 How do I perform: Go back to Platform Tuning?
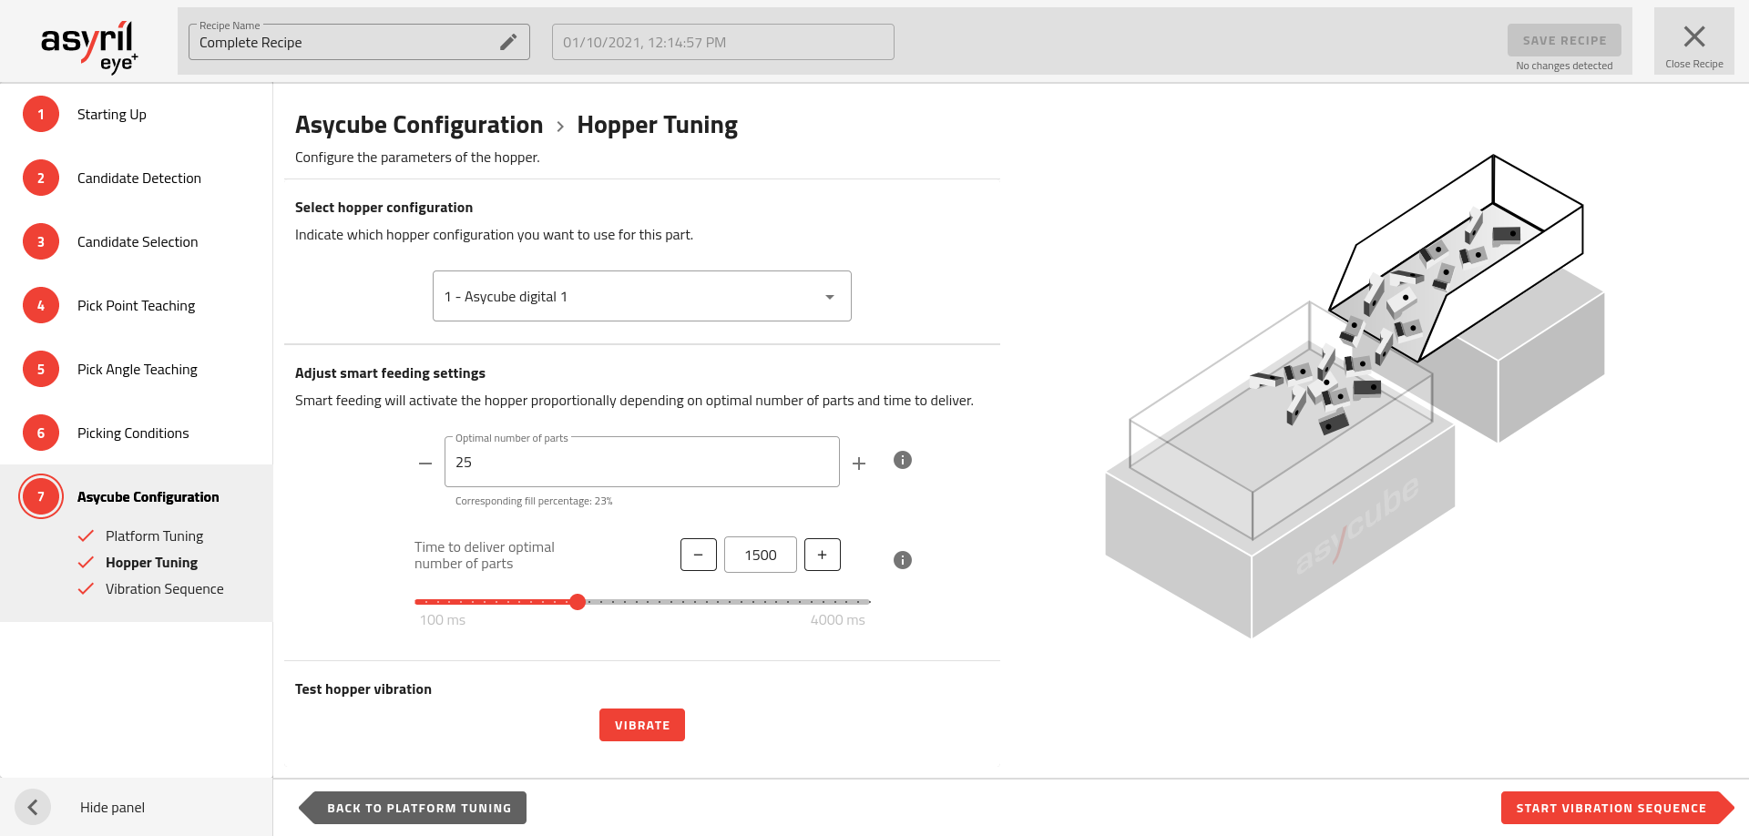418,808
